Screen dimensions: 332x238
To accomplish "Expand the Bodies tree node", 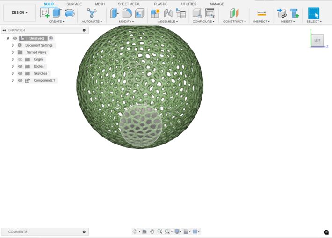I will [13, 66].
